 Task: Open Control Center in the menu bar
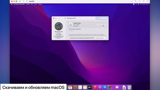(x=138, y=4)
